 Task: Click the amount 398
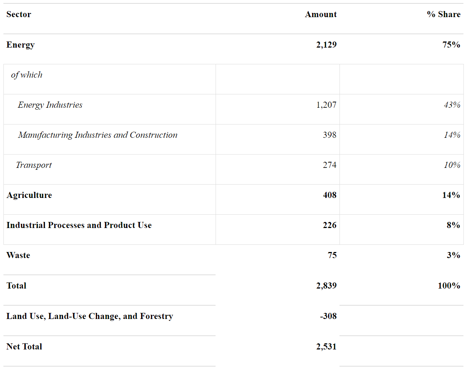tap(330, 135)
